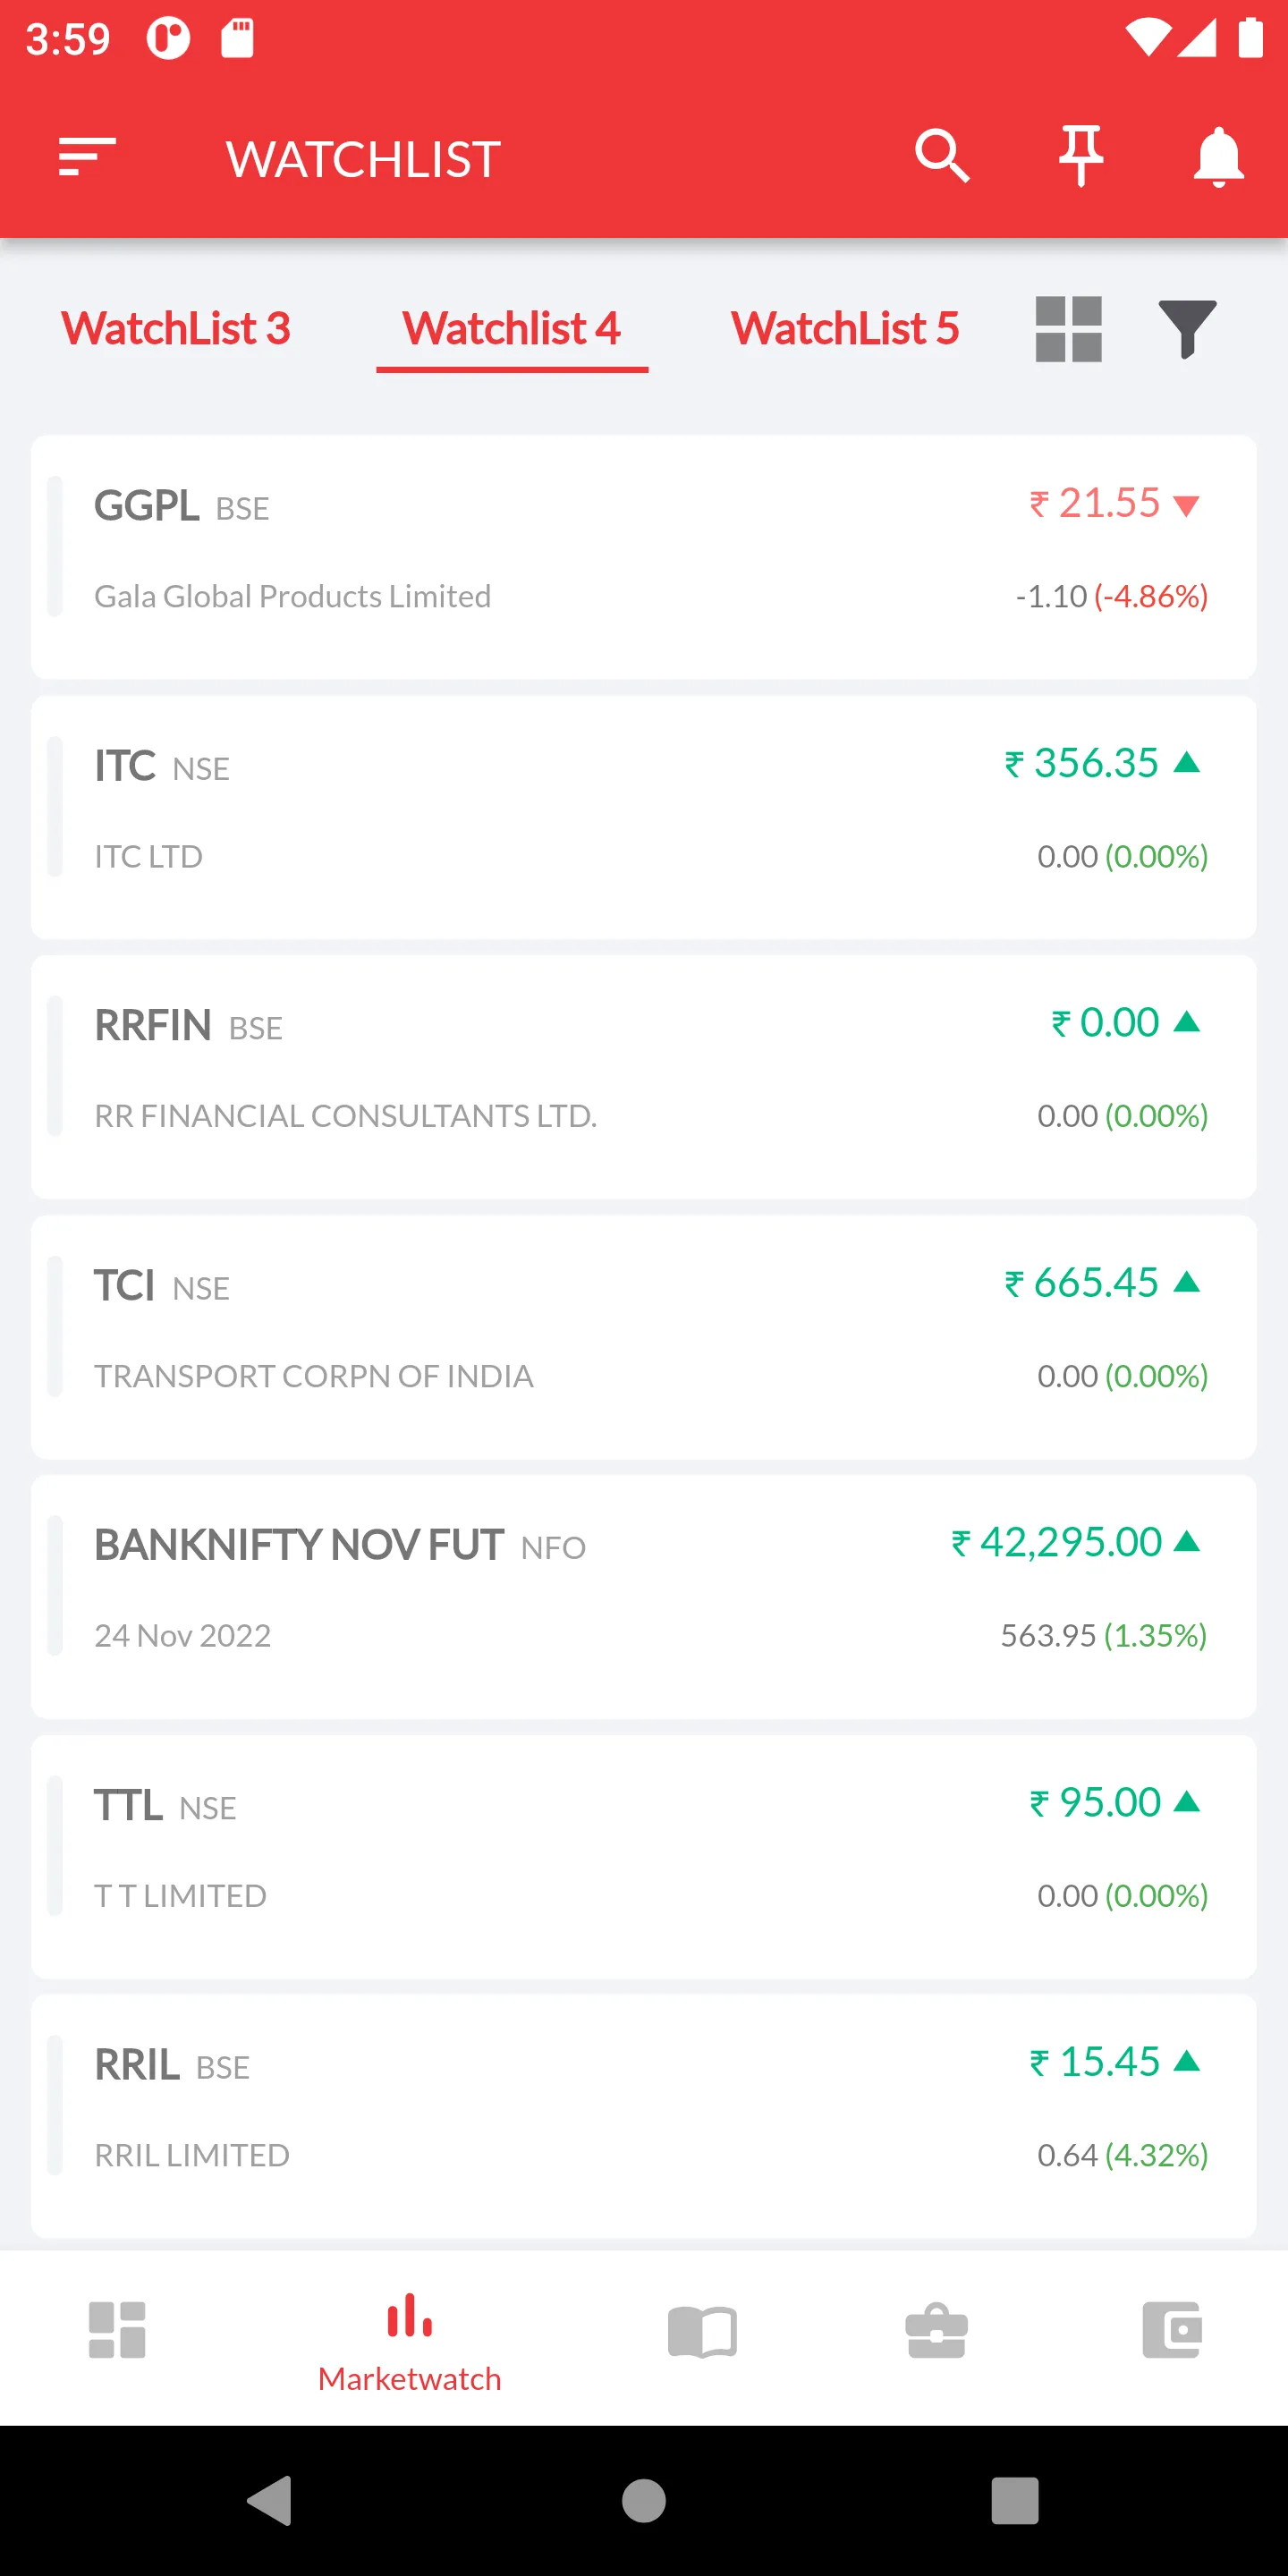This screenshot has width=1288, height=2576.
Task: Open the ITC NSE stock row
Action: [x=644, y=817]
